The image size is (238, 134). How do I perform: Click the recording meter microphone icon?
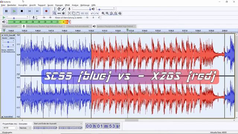[34, 17]
